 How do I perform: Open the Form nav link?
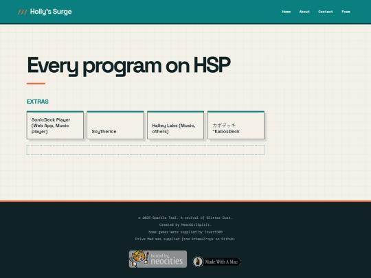click(346, 12)
